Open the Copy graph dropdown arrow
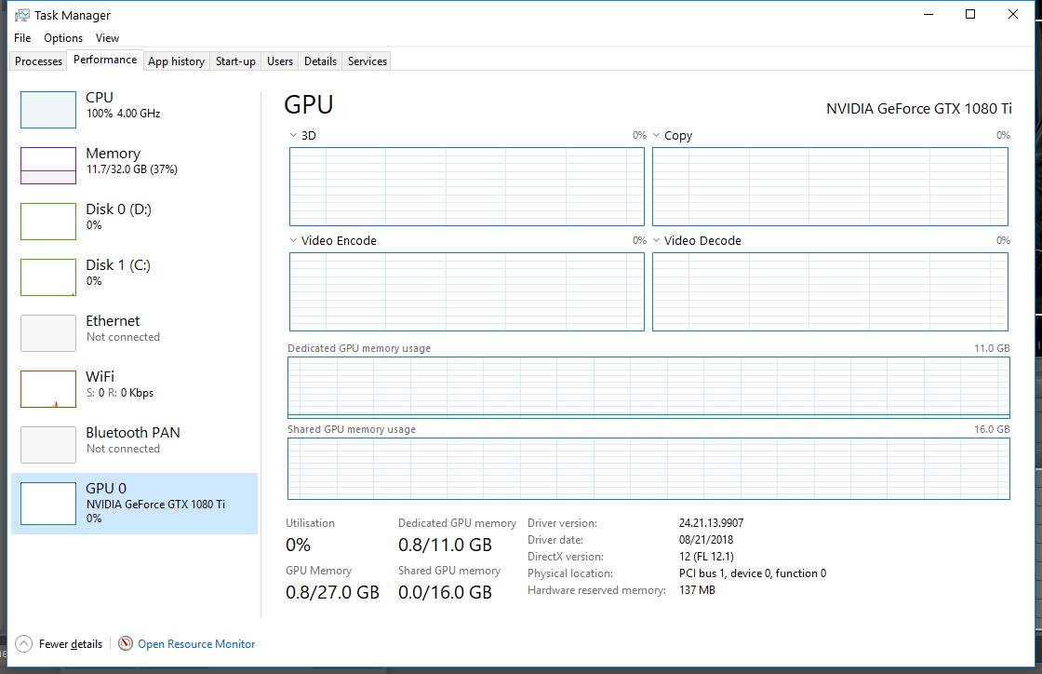The image size is (1042, 674). click(657, 136)
